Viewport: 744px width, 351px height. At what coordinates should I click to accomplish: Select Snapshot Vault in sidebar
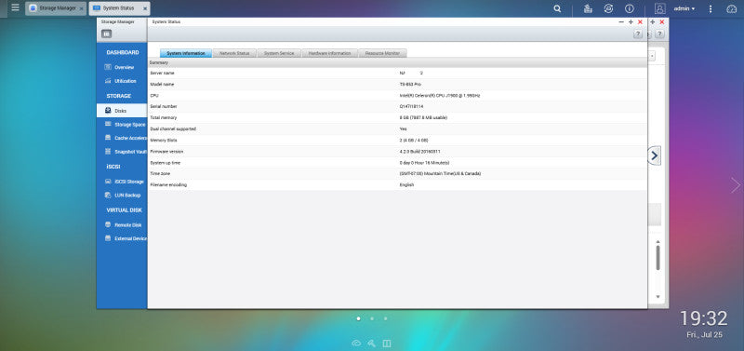click(122, 152)
